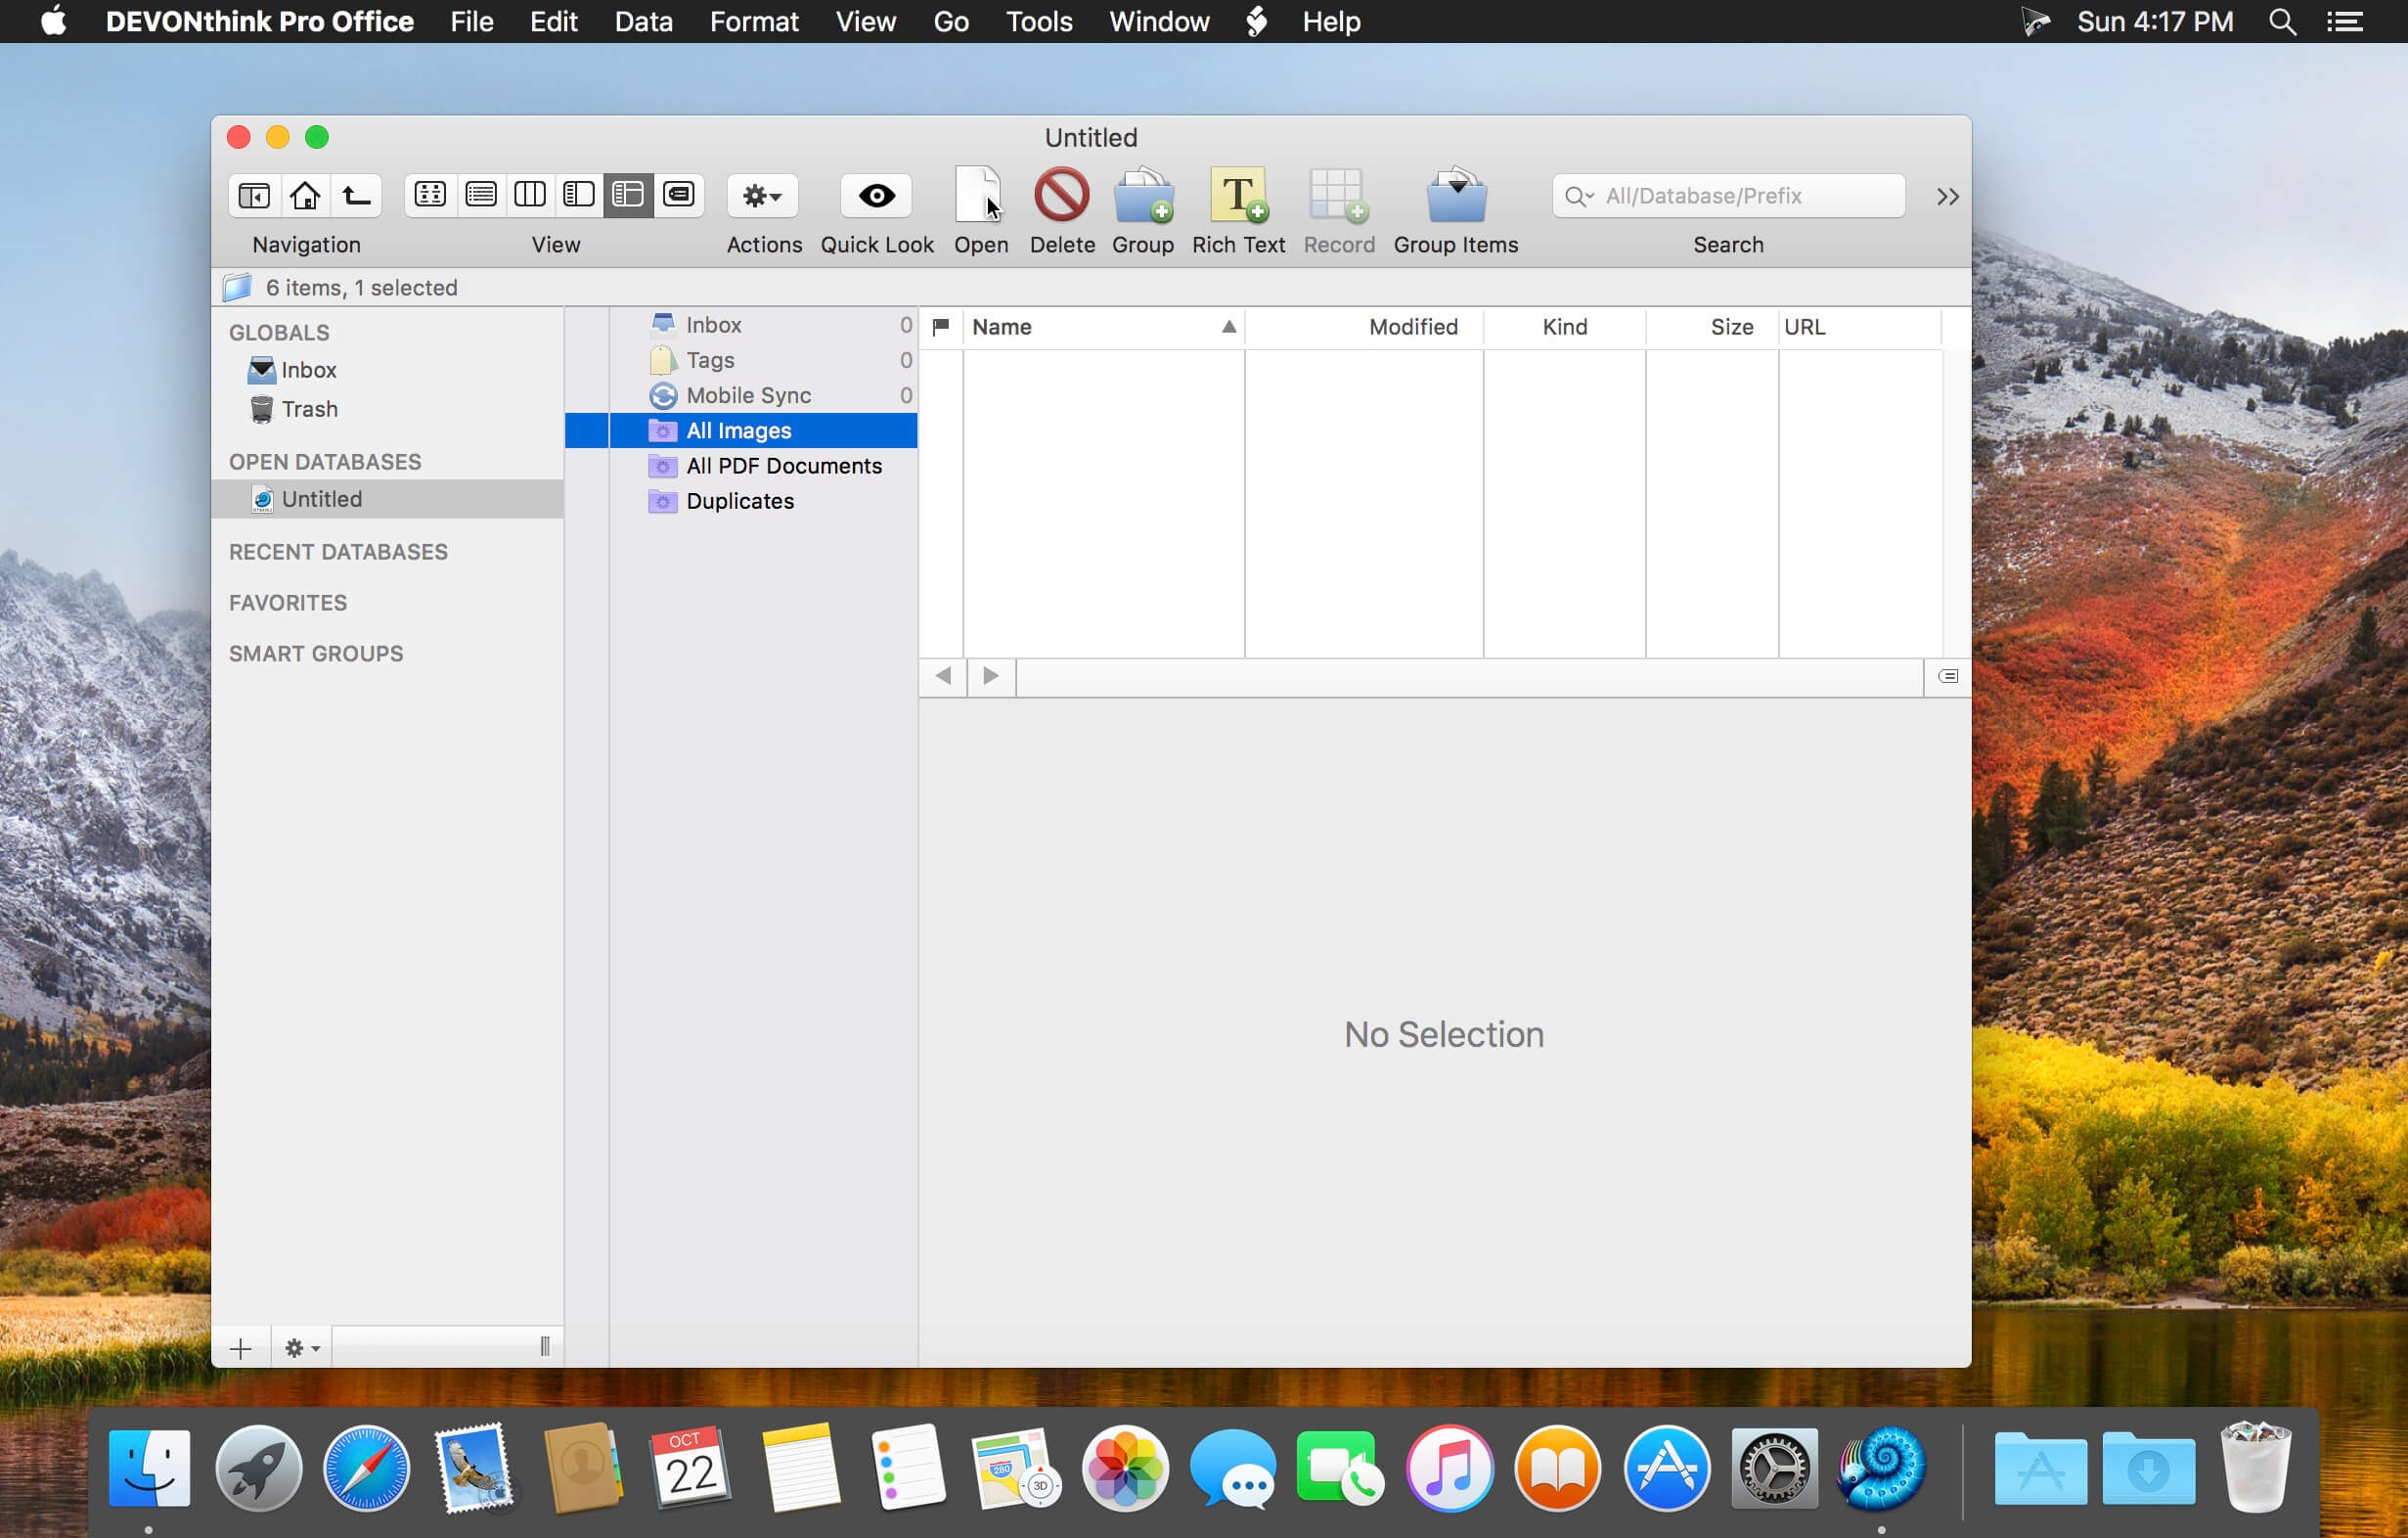Click the new Group folder icon
Viewport: 2408px width, 1538px height.
click(x=1142, y=194)
